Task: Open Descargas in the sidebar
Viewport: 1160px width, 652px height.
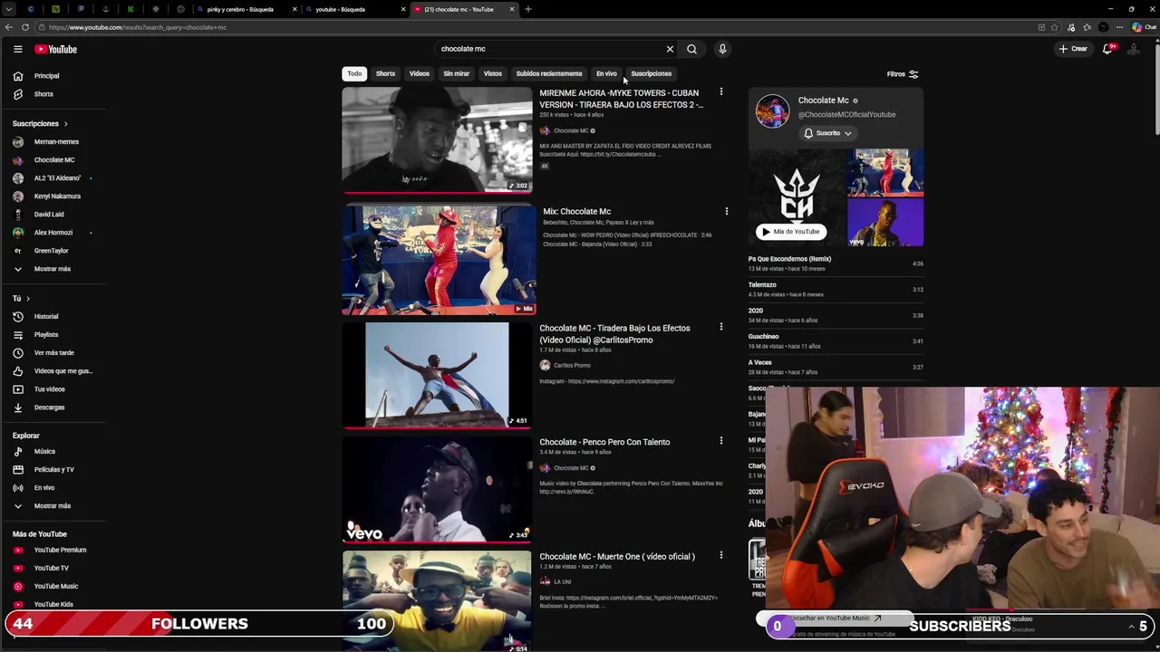Action: coord(50,407)
